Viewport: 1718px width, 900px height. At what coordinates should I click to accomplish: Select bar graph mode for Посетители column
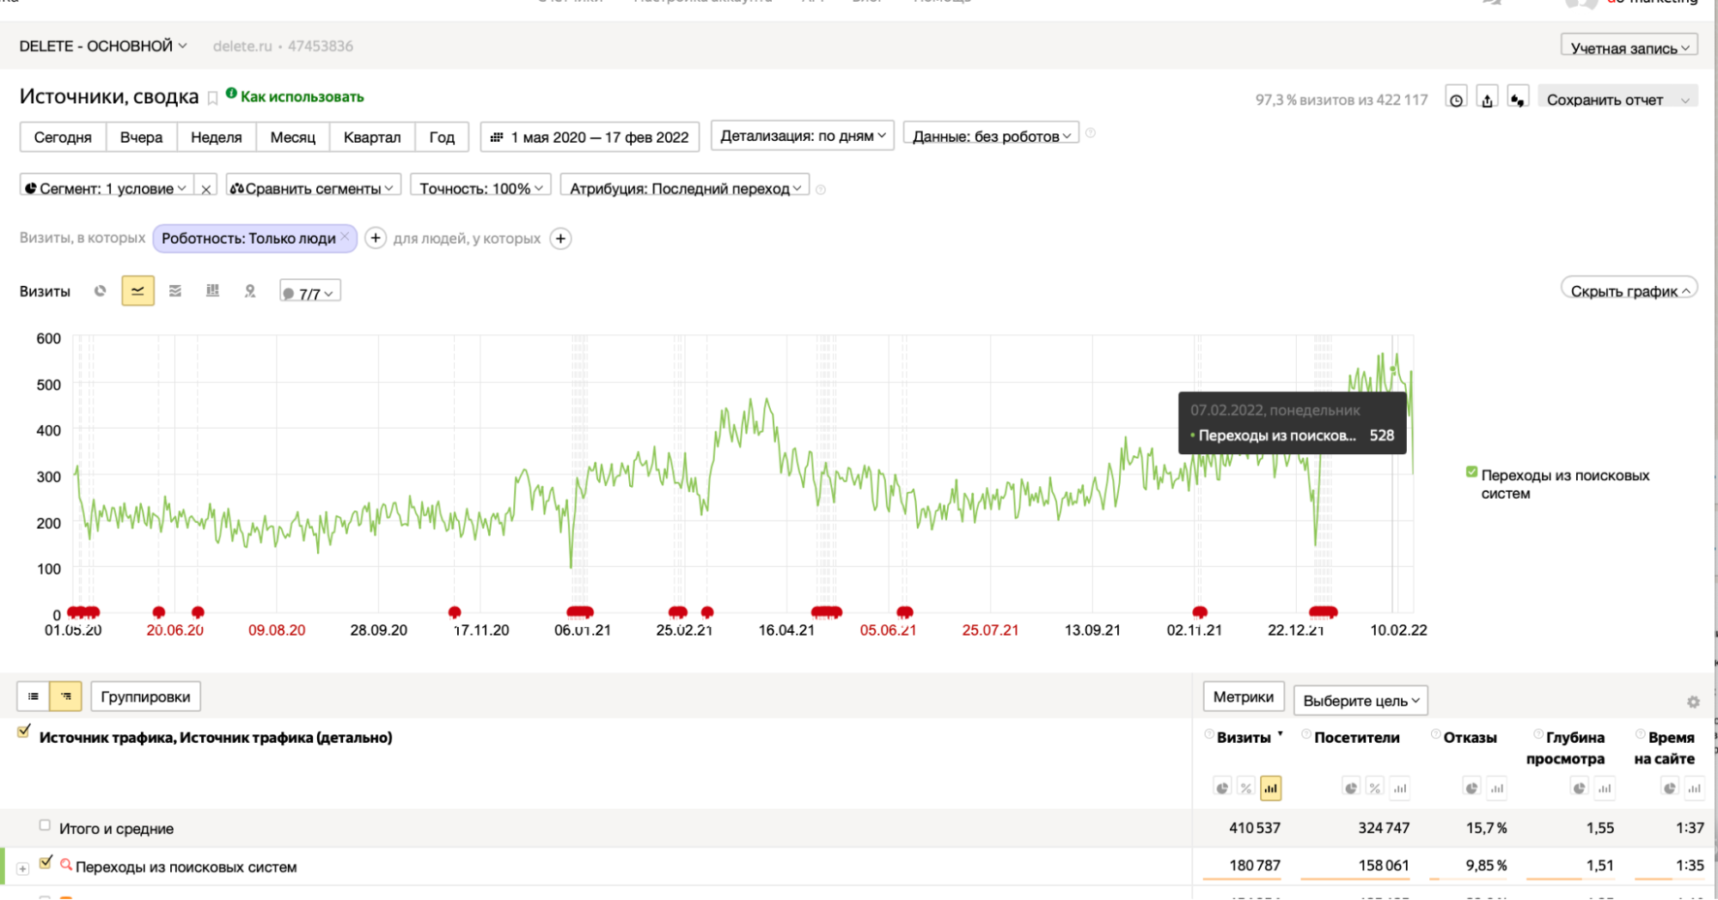tap(1401, 788)
